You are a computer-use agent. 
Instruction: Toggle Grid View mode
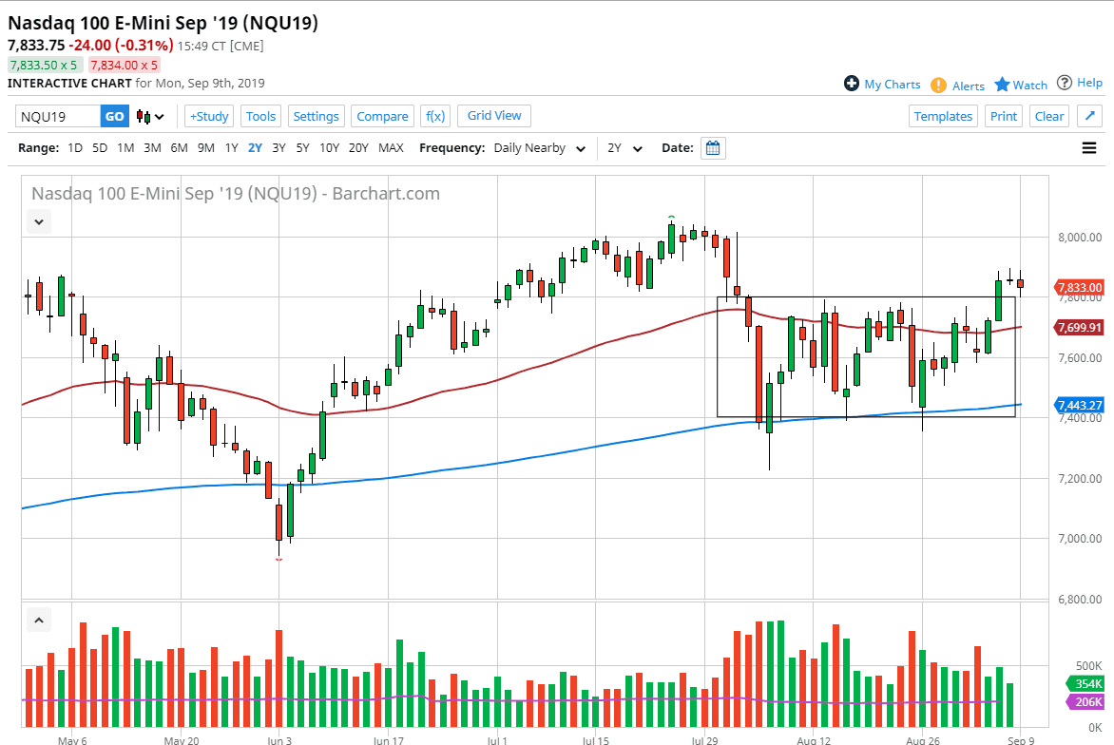click(x=494, y=116)
